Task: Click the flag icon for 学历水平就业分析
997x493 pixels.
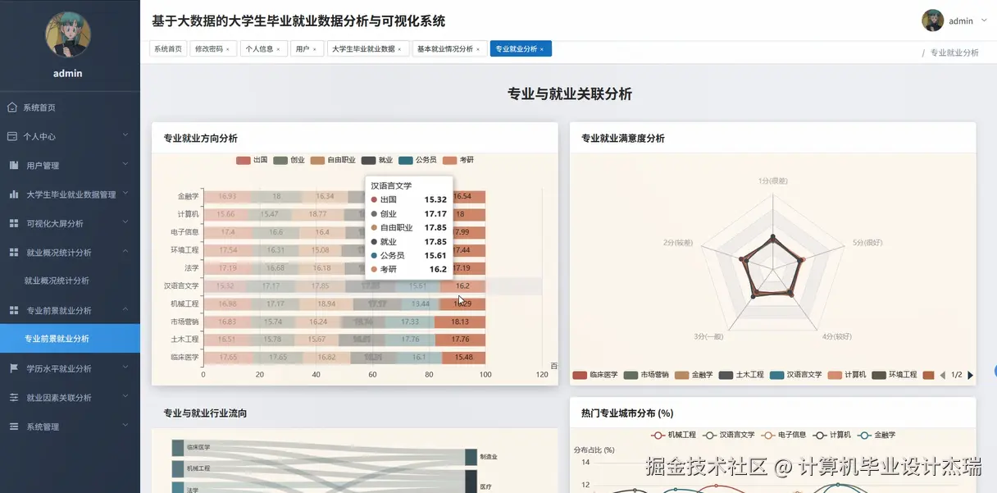Action: [14, 369]
